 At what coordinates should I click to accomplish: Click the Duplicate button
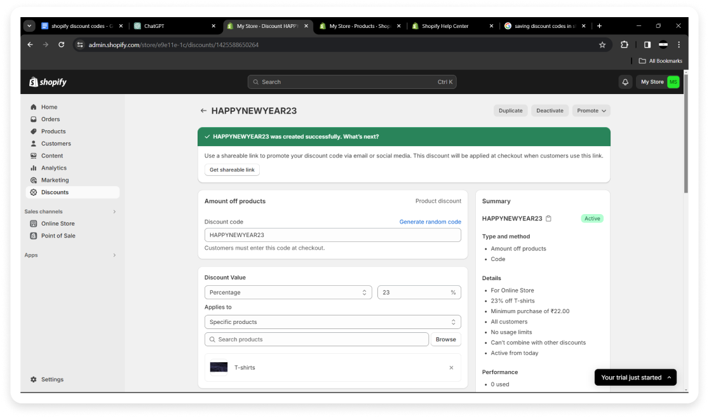point(511,111)
